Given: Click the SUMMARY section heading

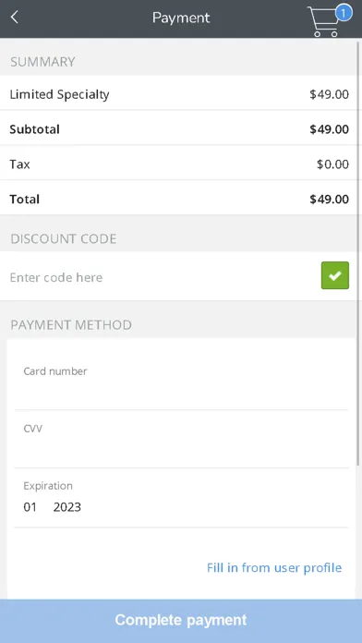Looking at the screenshot, I should tap(42, 62).
